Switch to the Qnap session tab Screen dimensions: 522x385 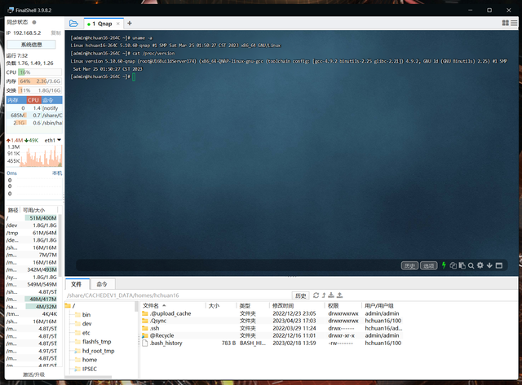pos(104,24)
